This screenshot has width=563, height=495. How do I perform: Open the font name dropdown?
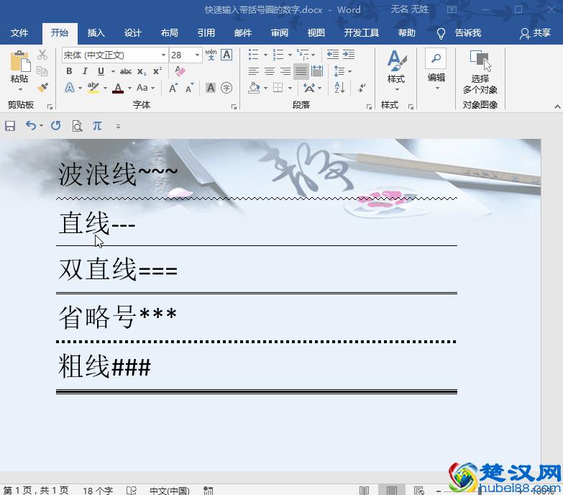163,55
